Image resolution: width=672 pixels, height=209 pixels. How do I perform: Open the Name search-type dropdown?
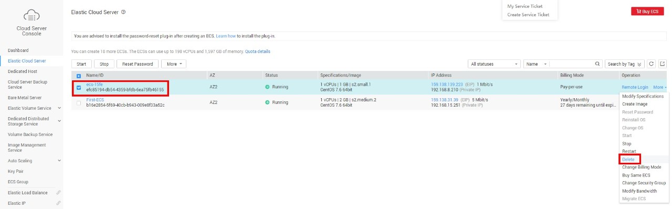pyautogui.click(x=537, y=64)
